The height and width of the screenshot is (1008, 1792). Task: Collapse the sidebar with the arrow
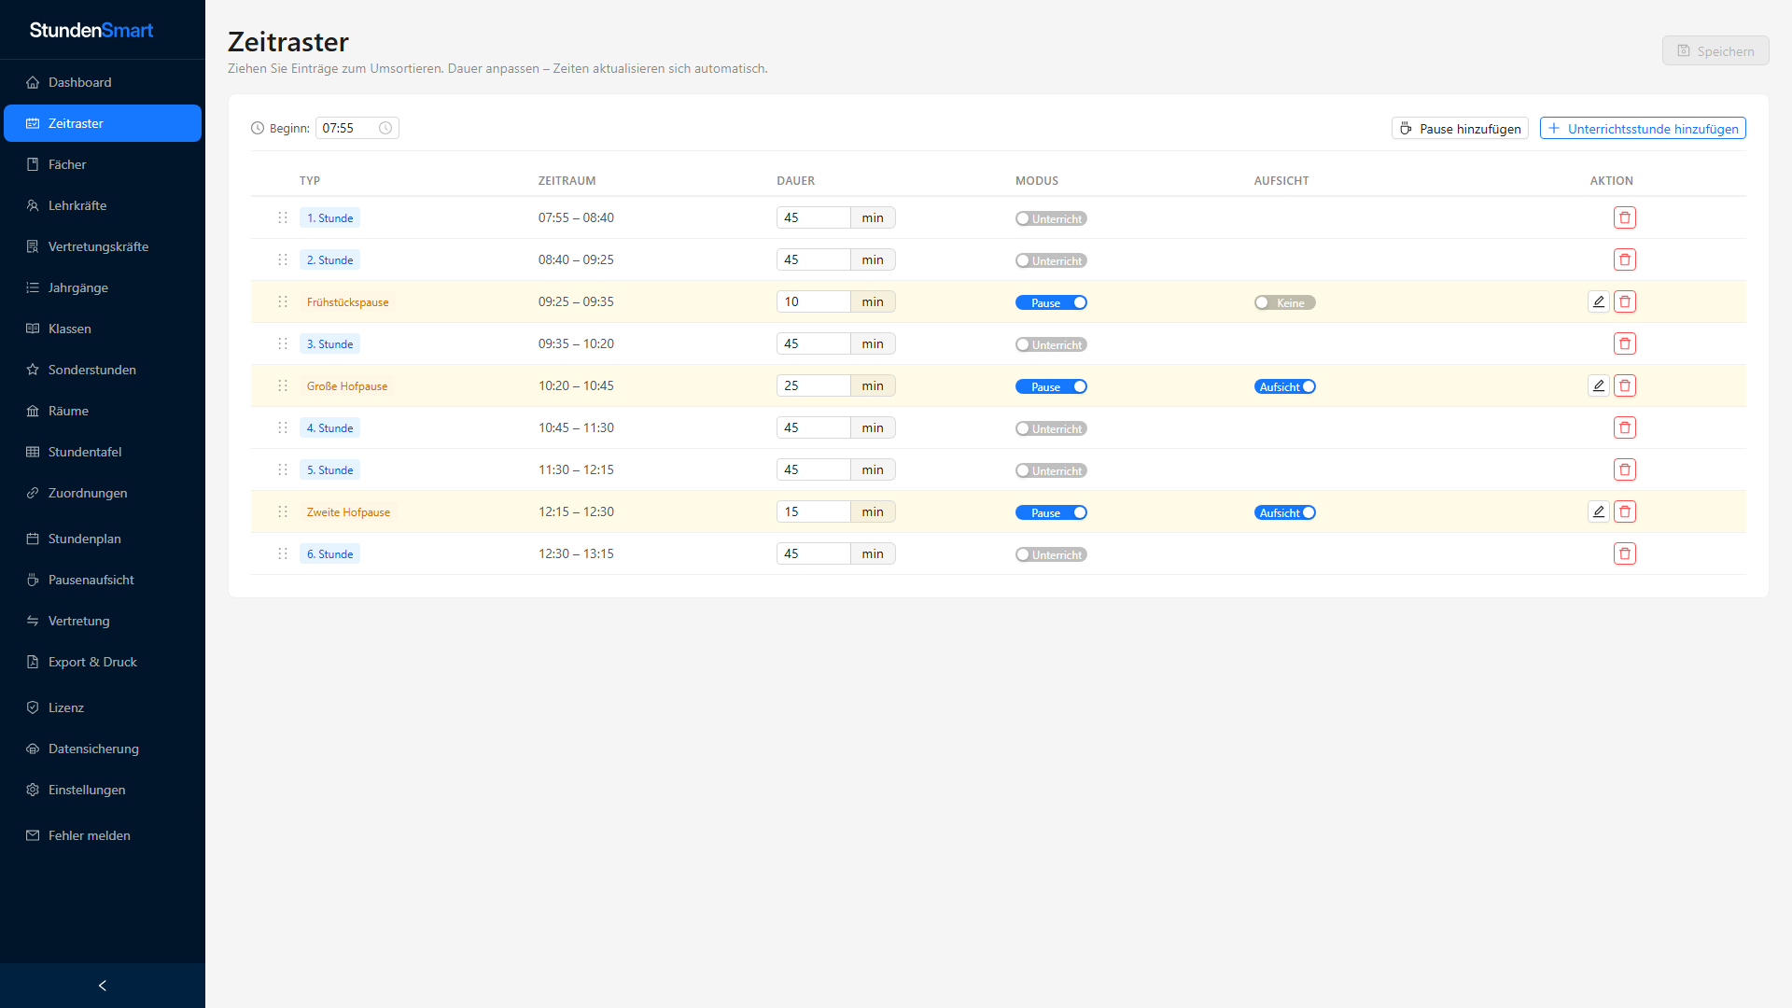[x=103, y=986]
